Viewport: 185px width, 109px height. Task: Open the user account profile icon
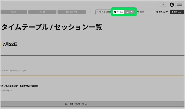coord(172,5)
